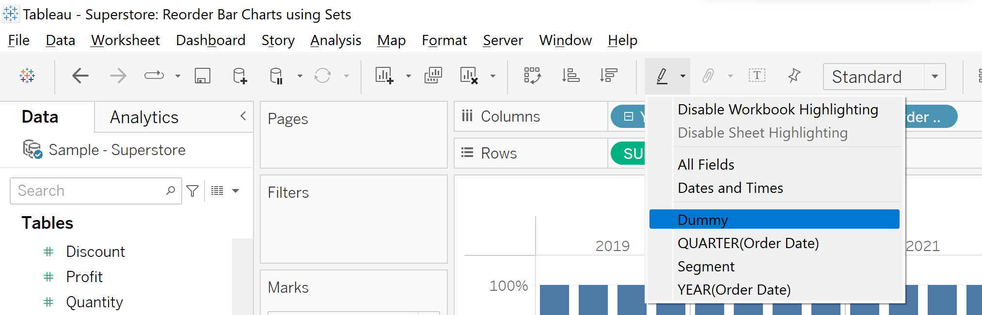Select the Quantity measure field
This screenshot has height=315, width=982.
point(95,302)
